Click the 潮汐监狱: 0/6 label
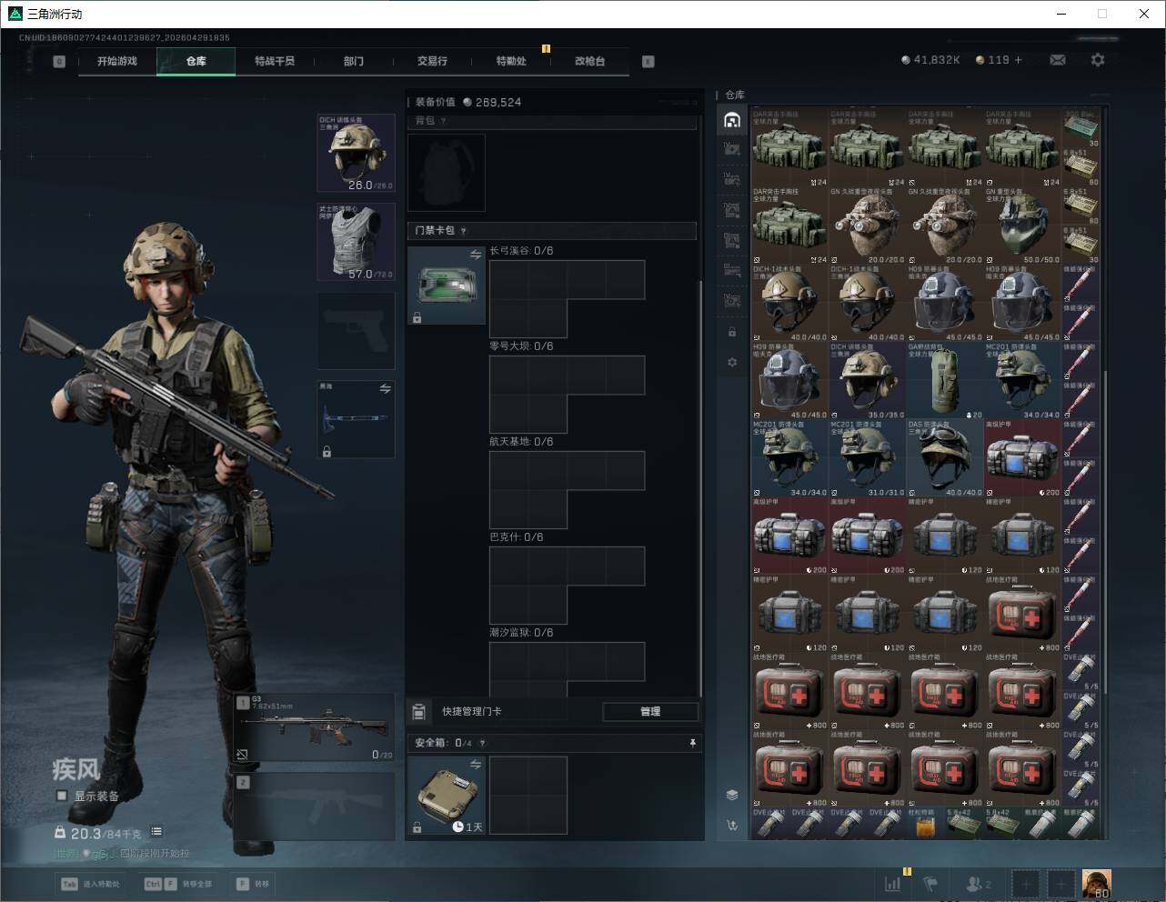This screenshot has height=902, width=1166. [521, 633]
